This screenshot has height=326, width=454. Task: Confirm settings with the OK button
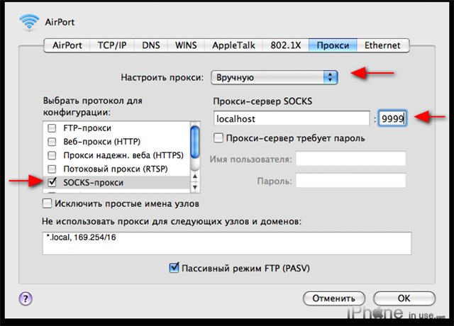pyautogui.click(x=404, y=298)
